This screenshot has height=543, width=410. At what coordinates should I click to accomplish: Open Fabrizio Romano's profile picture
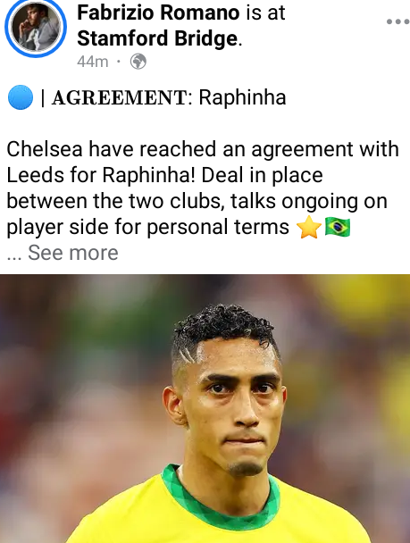36,27
